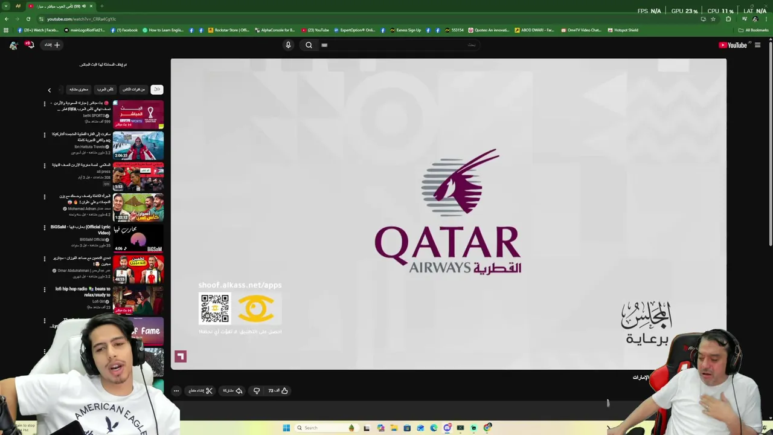Open options menu for Mohamad Adnan video
The height and width of the screenshot is (435, 773).
[x=44, y=196]
